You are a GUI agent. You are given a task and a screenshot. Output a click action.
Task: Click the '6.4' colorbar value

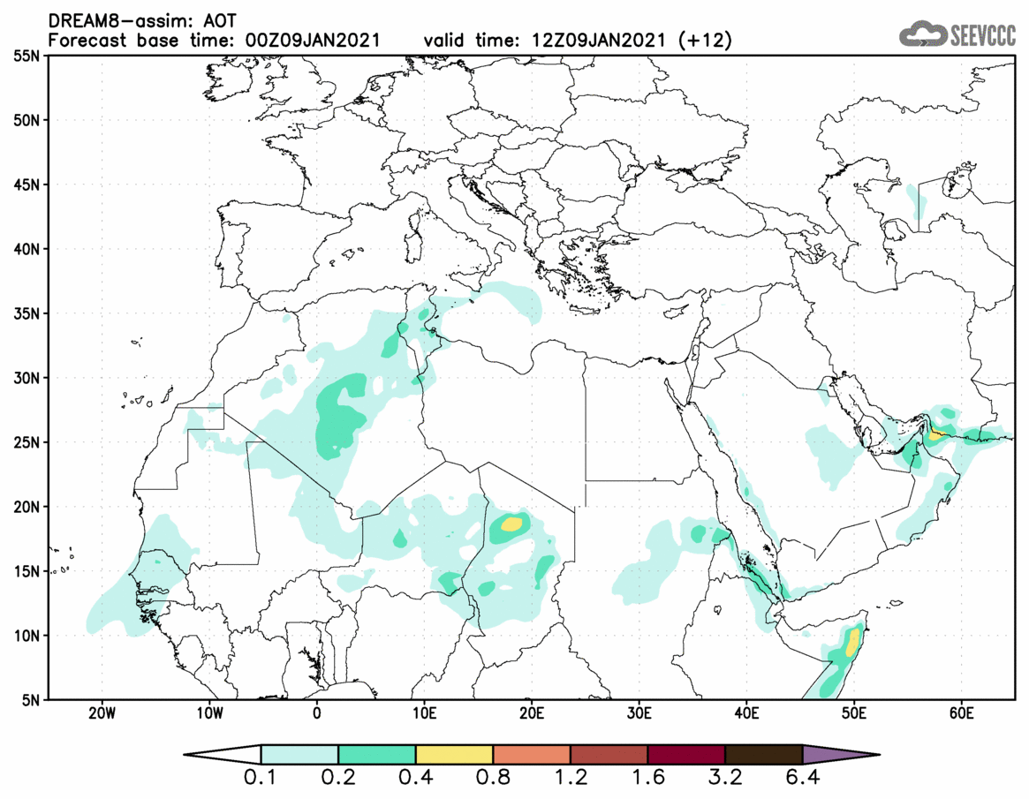(803, 778)
